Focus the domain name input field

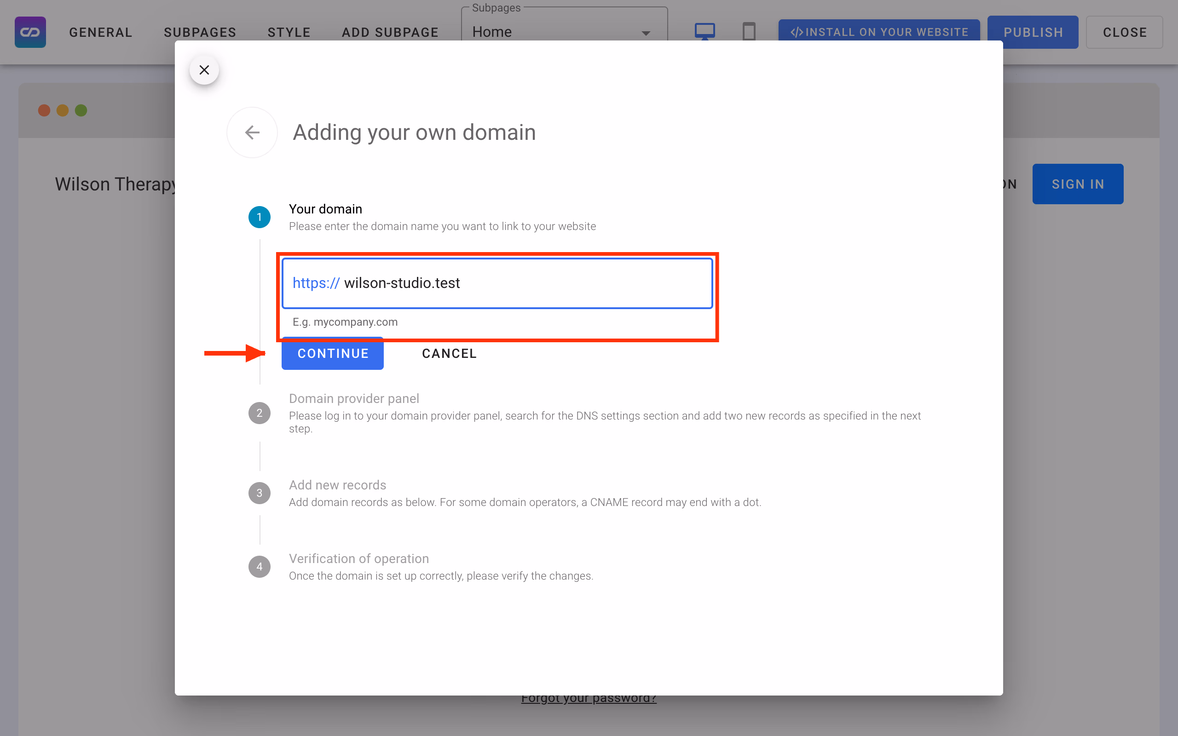click(497, 283)
